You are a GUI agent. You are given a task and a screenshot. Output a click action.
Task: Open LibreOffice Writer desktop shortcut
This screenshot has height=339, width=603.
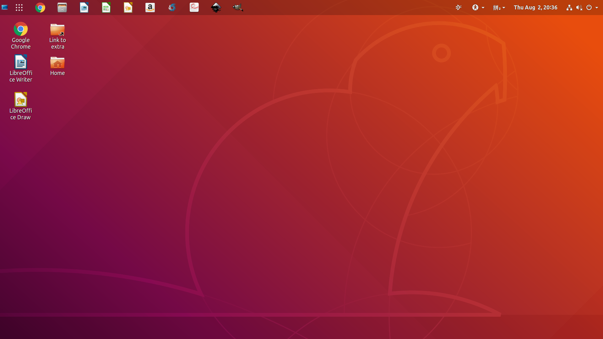click(x=21, y=69)
